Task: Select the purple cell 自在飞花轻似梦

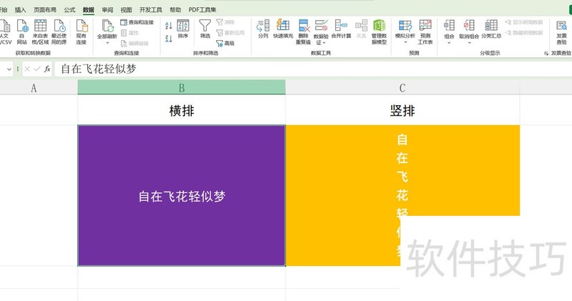Action: (182, 196)
